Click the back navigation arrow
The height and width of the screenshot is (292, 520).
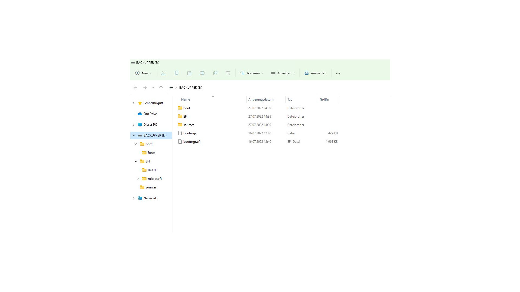click(x=135, y=88)
